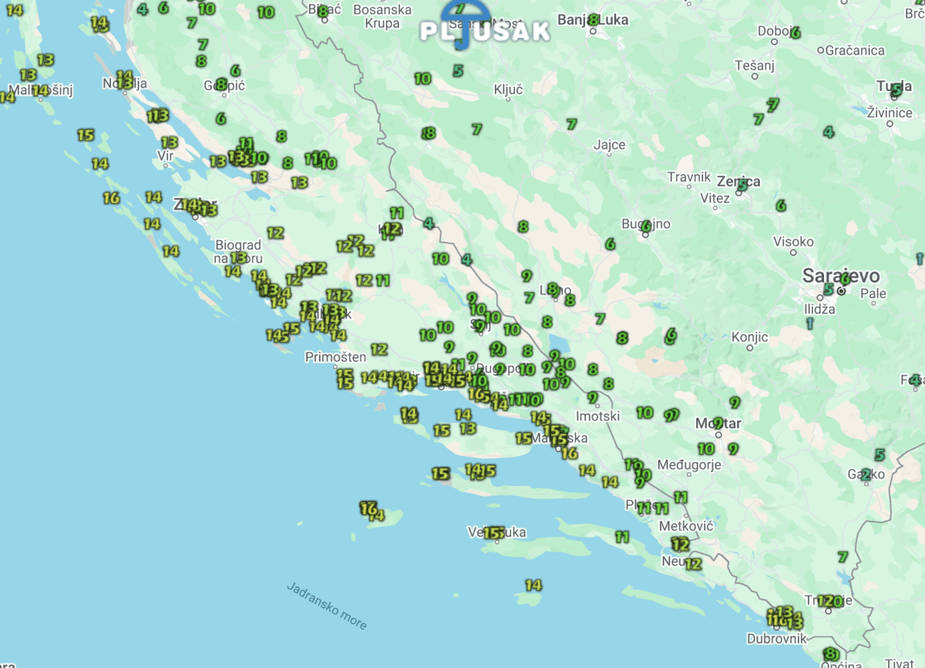Select the Gračanica town label
The height and width of the screenshot is (668, 925).
point(855,51)
